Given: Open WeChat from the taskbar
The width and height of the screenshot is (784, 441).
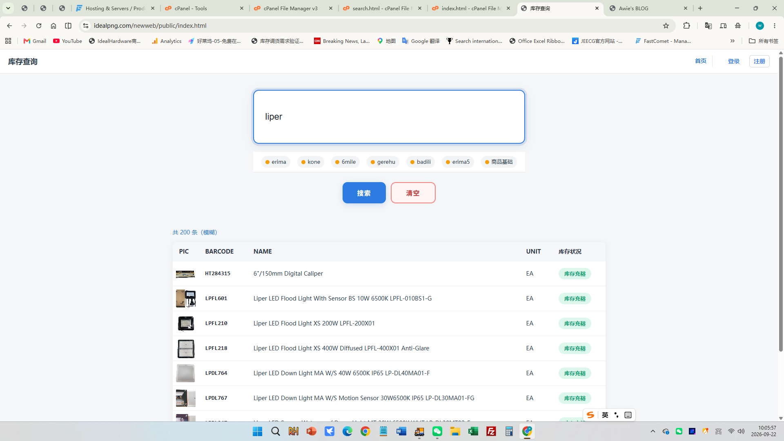Looking at the screenshot, I should (437, 431).
